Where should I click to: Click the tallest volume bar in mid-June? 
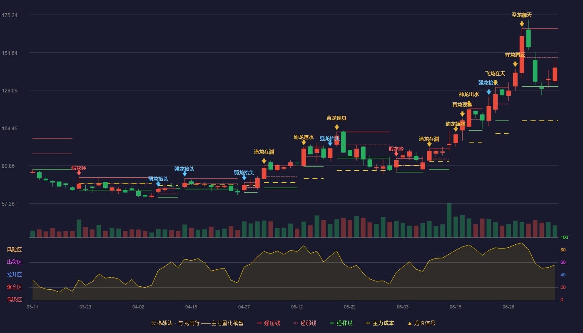449,220
